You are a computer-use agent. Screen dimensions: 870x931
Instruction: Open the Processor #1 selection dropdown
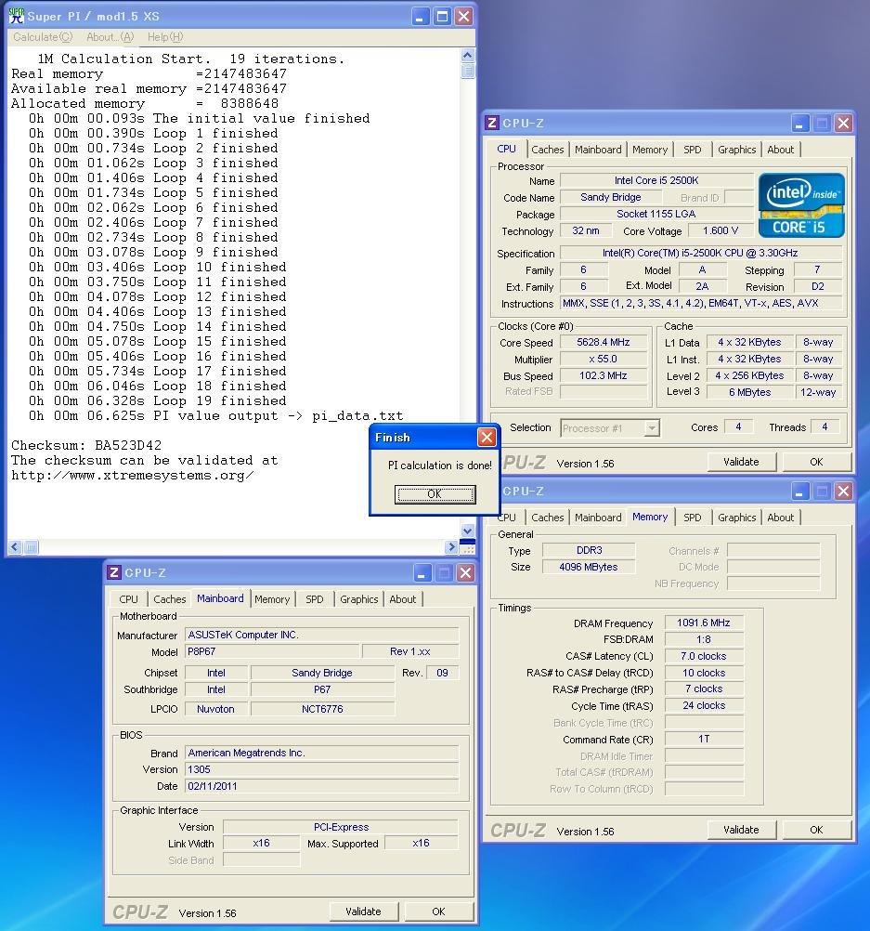[x=652, y=428]
